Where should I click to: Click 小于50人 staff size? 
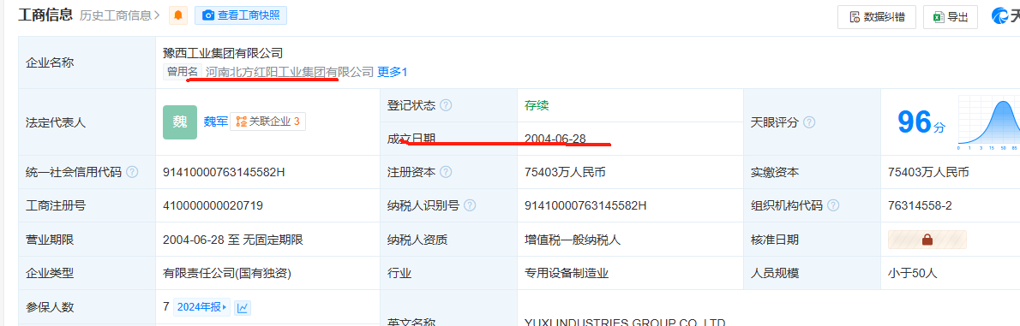[912, 274]
